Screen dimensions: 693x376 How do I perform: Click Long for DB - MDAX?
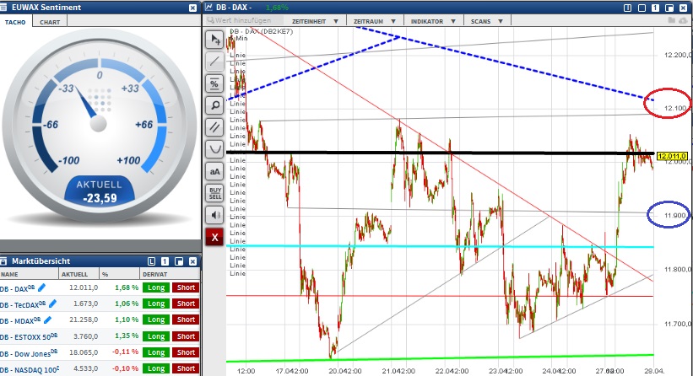click(x=156, y=320)
